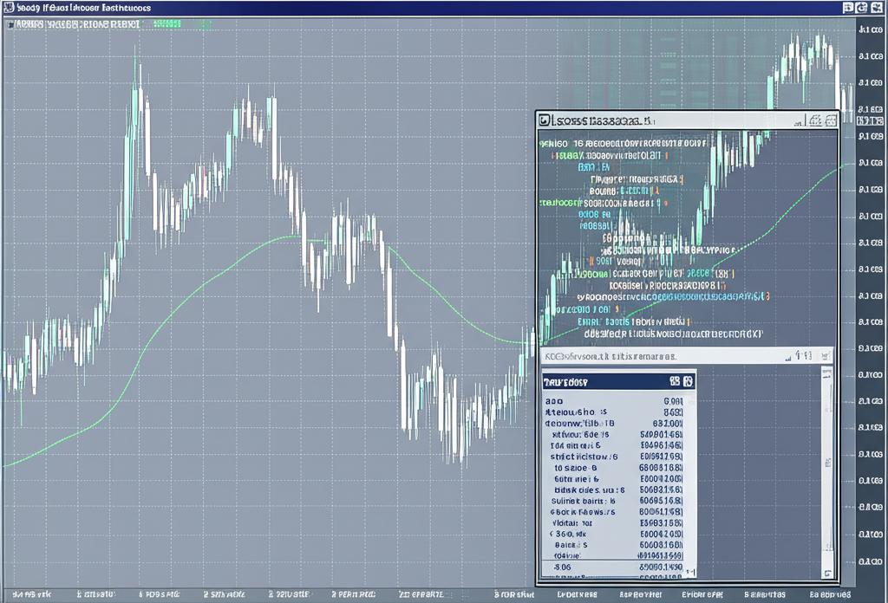Select the grid icon at the dialog's top-right corner

[x=831, y=121]
